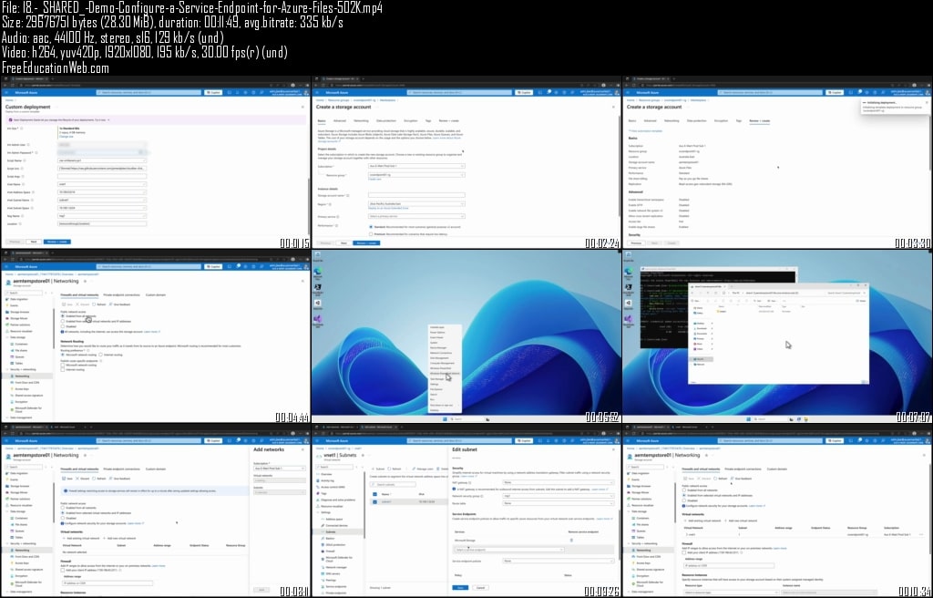Open Events icon in 00:08:11 frame sidebar
Image resolution: width=933 pixels, height=598 pixels.
click(x=7, y=479)
